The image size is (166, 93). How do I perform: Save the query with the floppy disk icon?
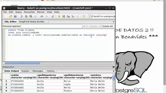click(x=15, y=17)
